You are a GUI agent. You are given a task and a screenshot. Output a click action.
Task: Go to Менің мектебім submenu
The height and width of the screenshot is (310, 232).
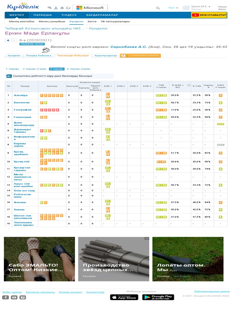pos(22,21)
